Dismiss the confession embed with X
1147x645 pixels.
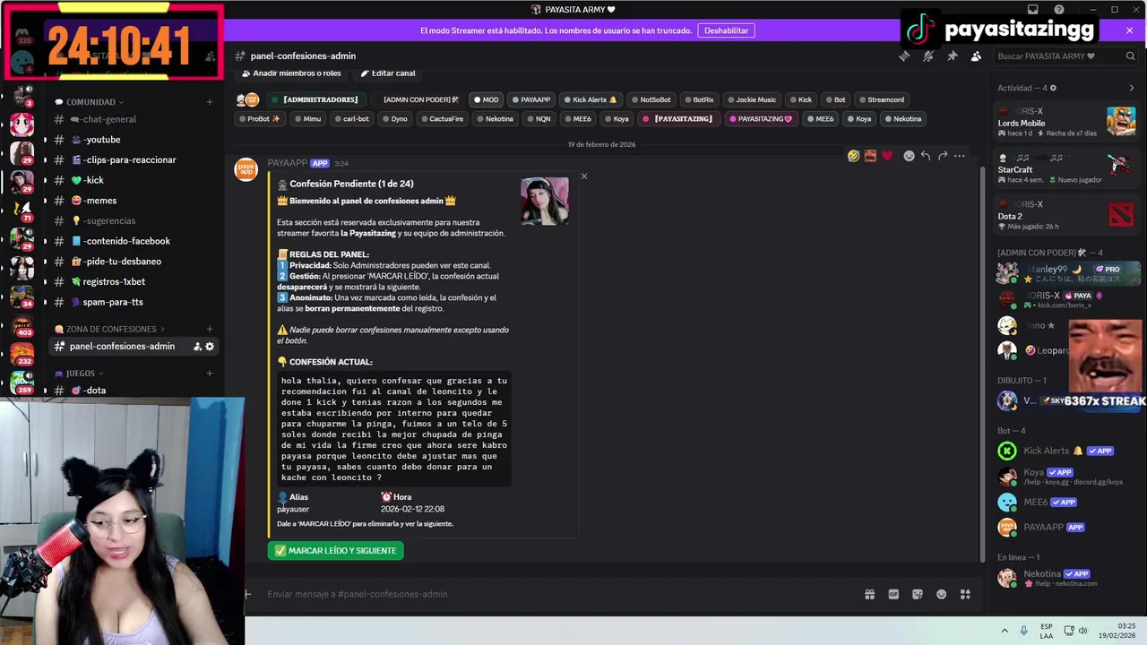(x=584, y=176)
